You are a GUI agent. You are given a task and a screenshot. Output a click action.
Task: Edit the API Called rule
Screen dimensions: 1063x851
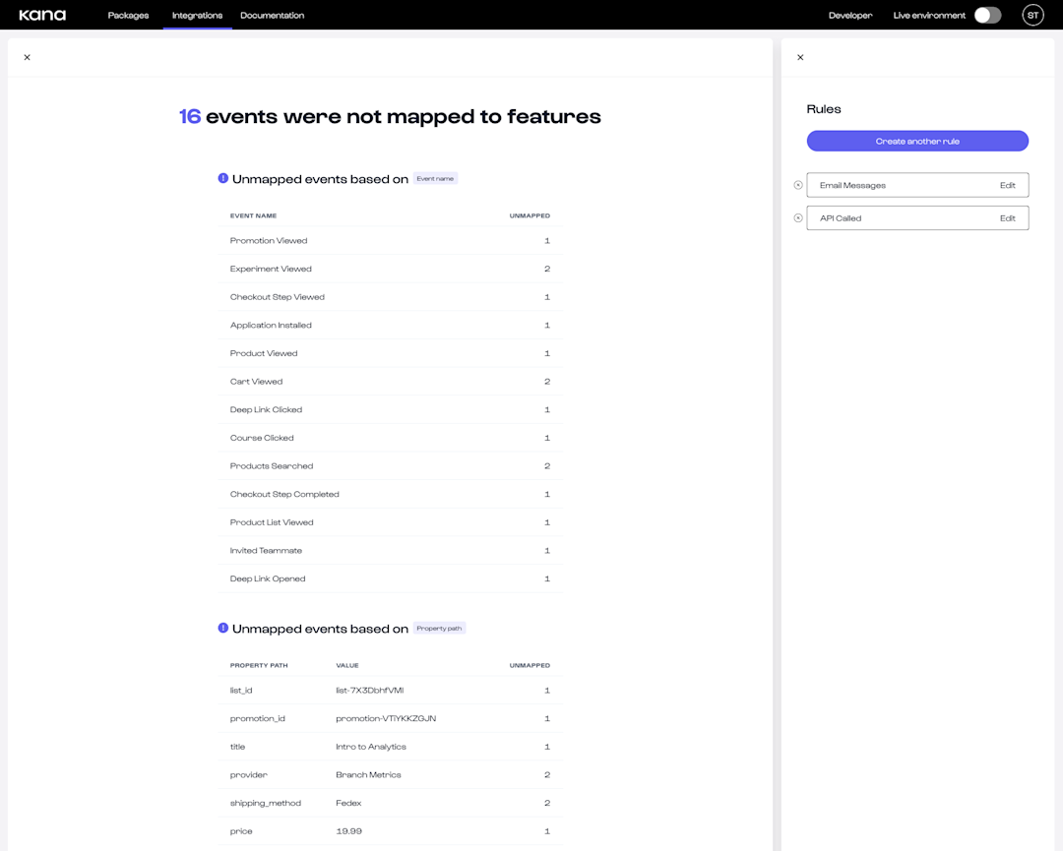tap(1008, 218)
